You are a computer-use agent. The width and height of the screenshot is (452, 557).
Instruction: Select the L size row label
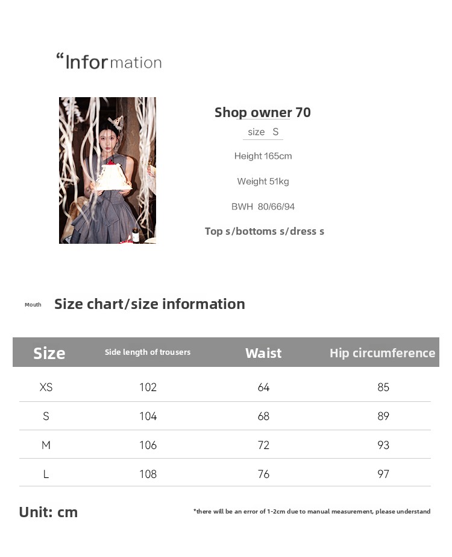coord(46,474)
